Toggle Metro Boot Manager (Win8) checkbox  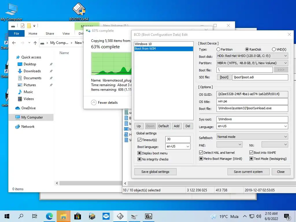point(201,159)
